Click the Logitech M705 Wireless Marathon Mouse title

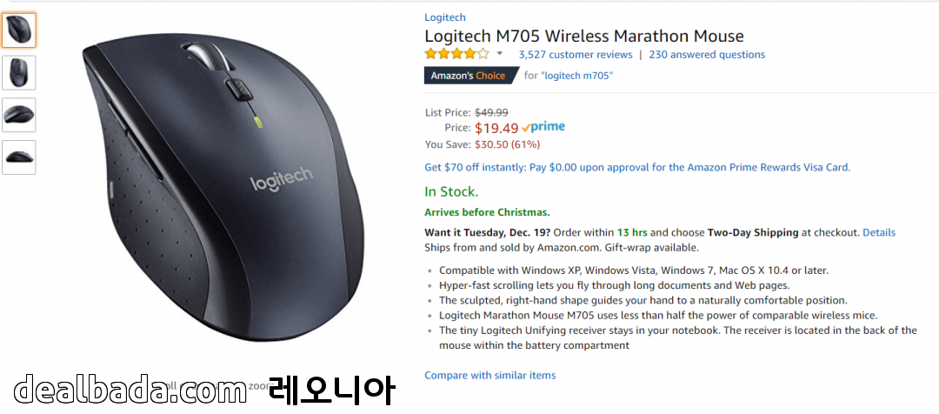click(583, 37)
